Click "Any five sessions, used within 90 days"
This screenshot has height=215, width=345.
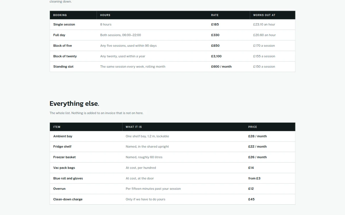[x=129, y=46]
